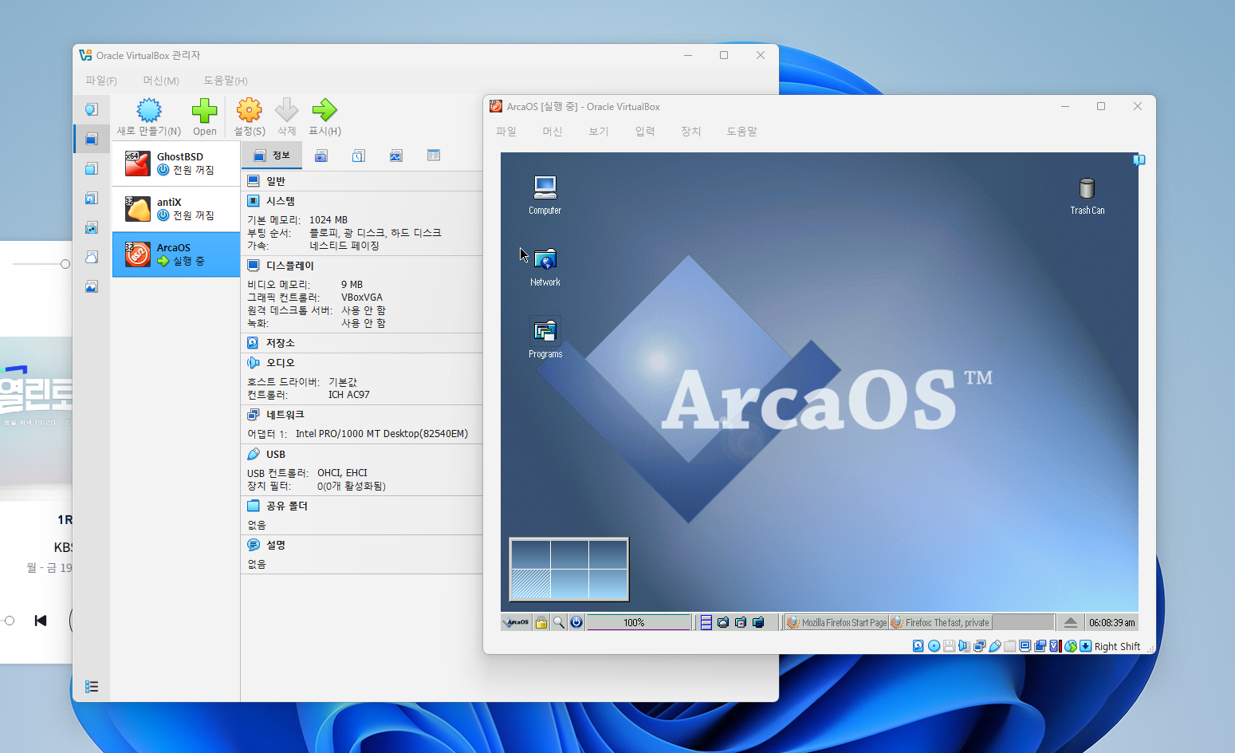Switch to 'Firefox: The fast, private' task

click(x=940, y=623)
